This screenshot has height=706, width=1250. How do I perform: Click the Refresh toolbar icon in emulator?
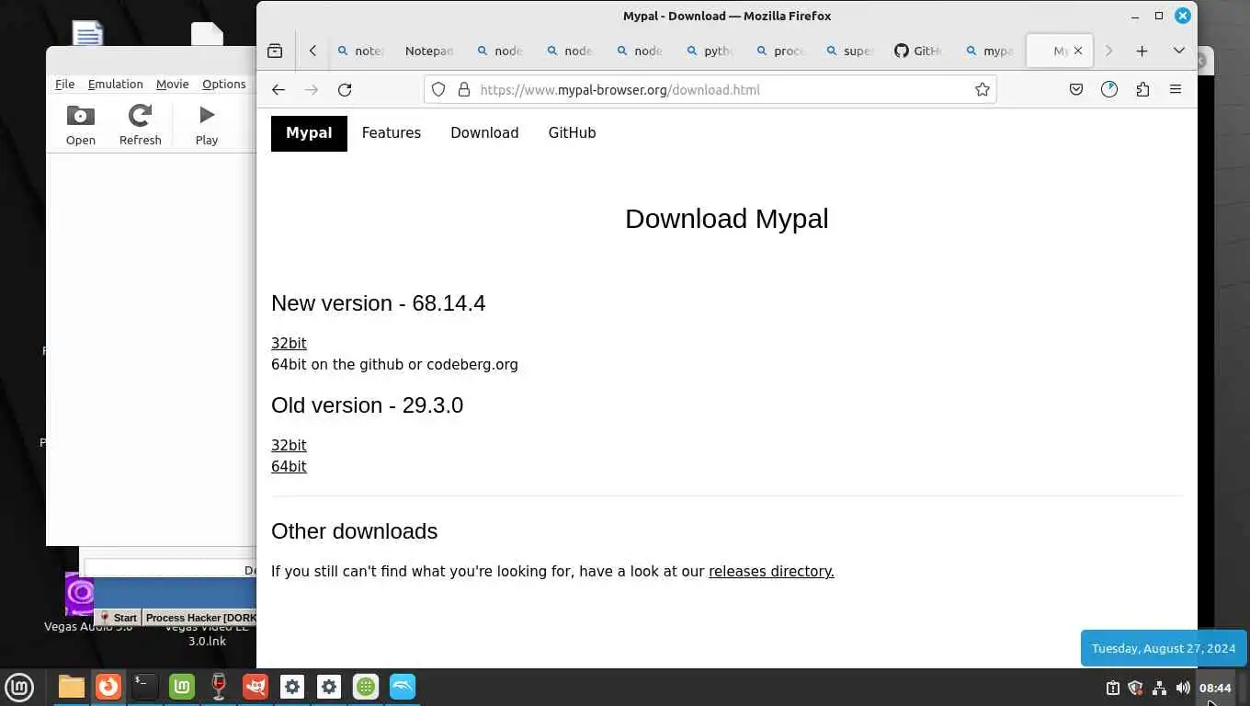(x=140, y=125)
